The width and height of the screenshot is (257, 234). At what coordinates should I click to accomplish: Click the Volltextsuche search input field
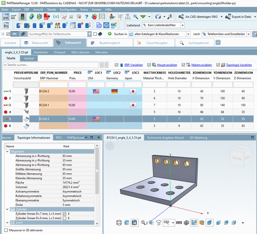coord(58,34)
